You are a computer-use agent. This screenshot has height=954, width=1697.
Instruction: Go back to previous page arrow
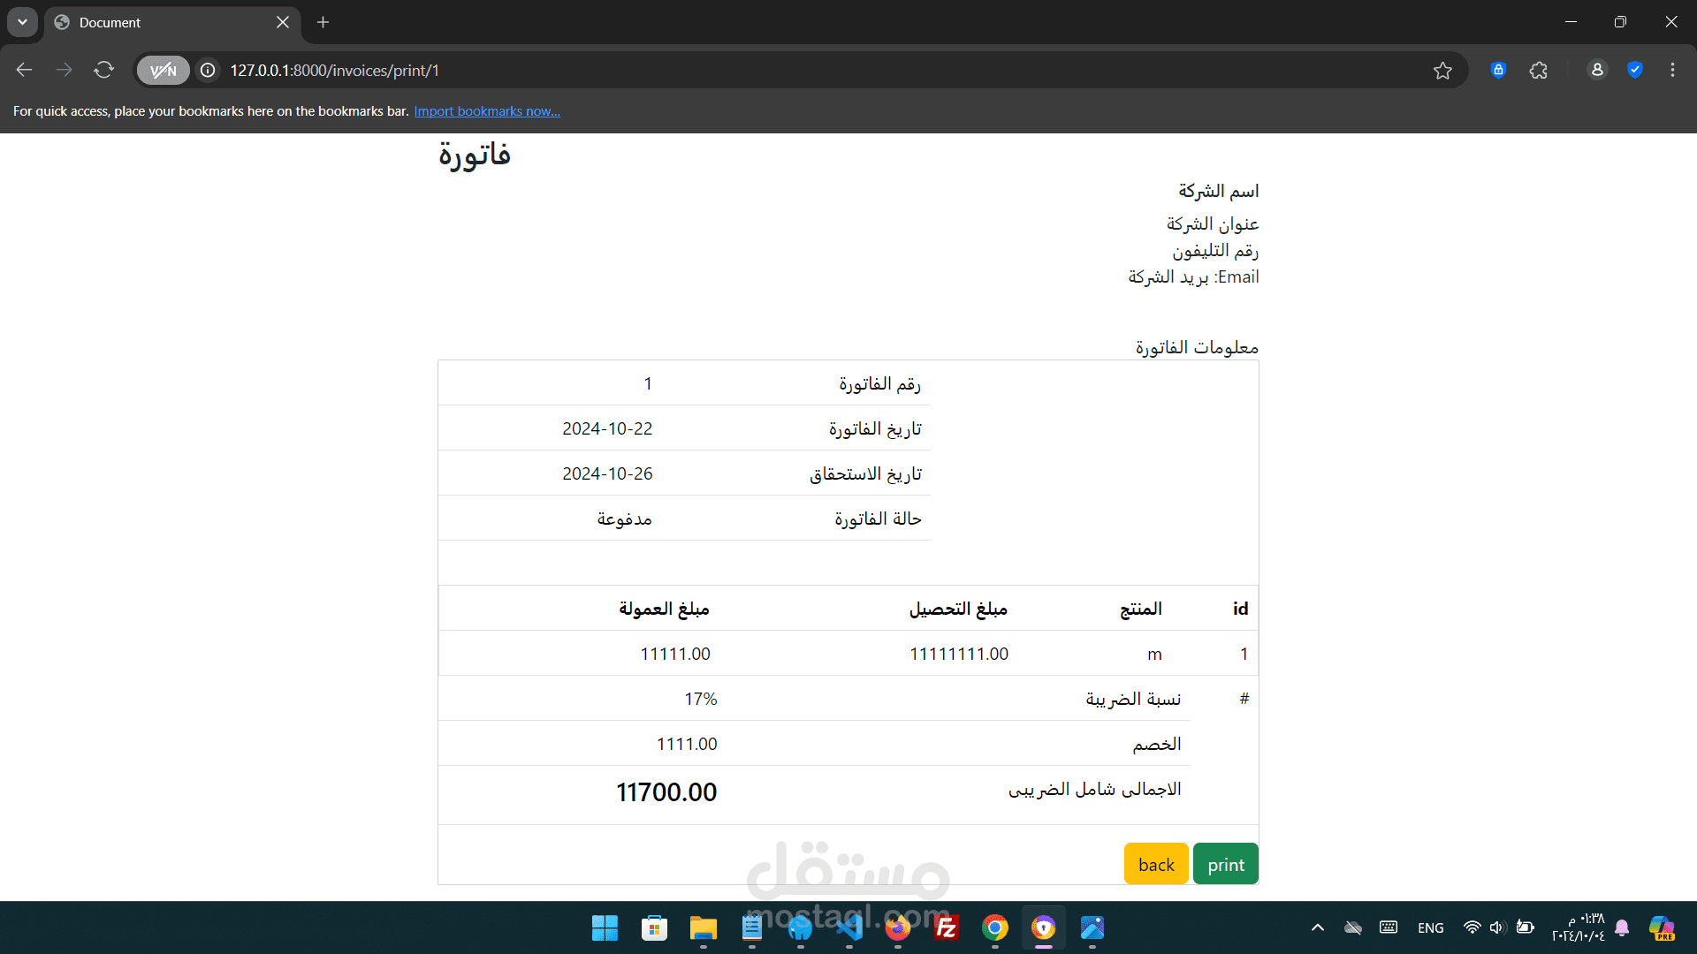(25, 71)
